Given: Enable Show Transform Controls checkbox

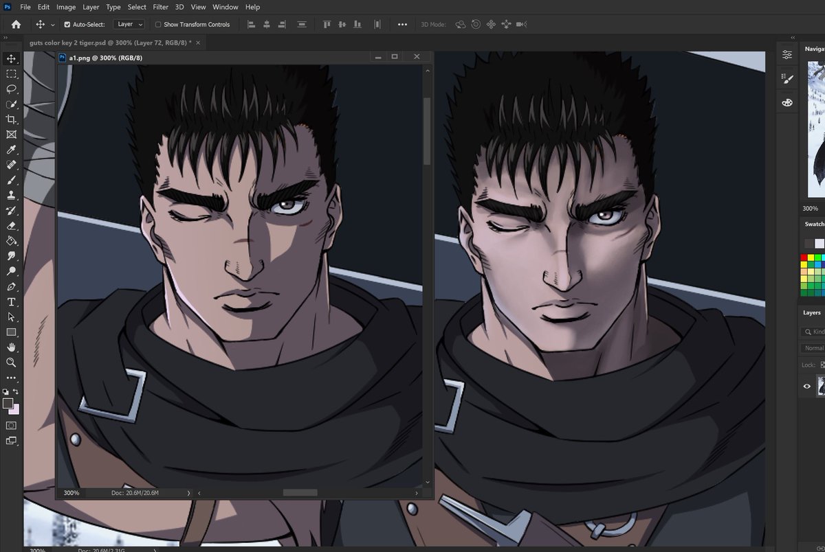Looking at the screenshot, I should tap(158, 24).
